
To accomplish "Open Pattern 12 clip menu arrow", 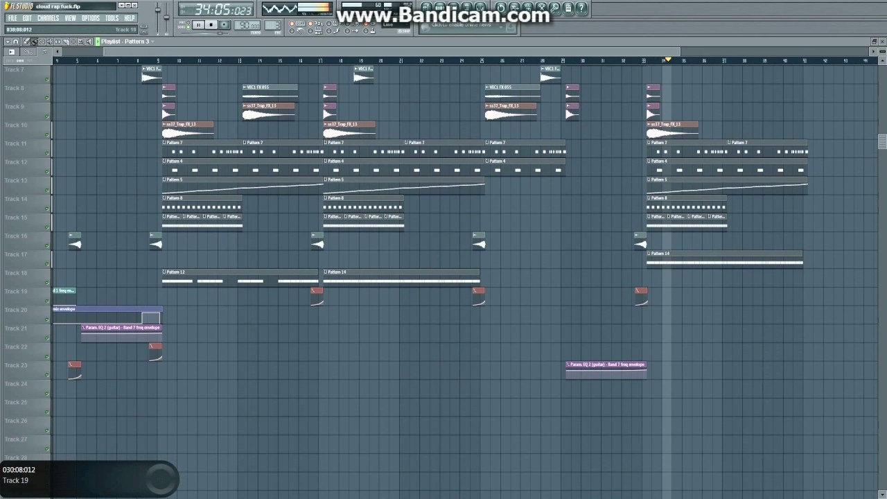I will pyautogui.click(x=164, y=272).
